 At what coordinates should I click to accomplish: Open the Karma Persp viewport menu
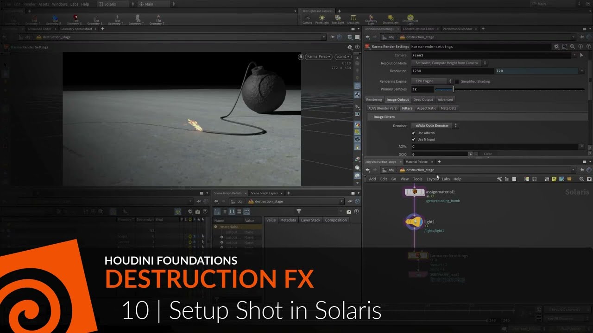[319, 56]
